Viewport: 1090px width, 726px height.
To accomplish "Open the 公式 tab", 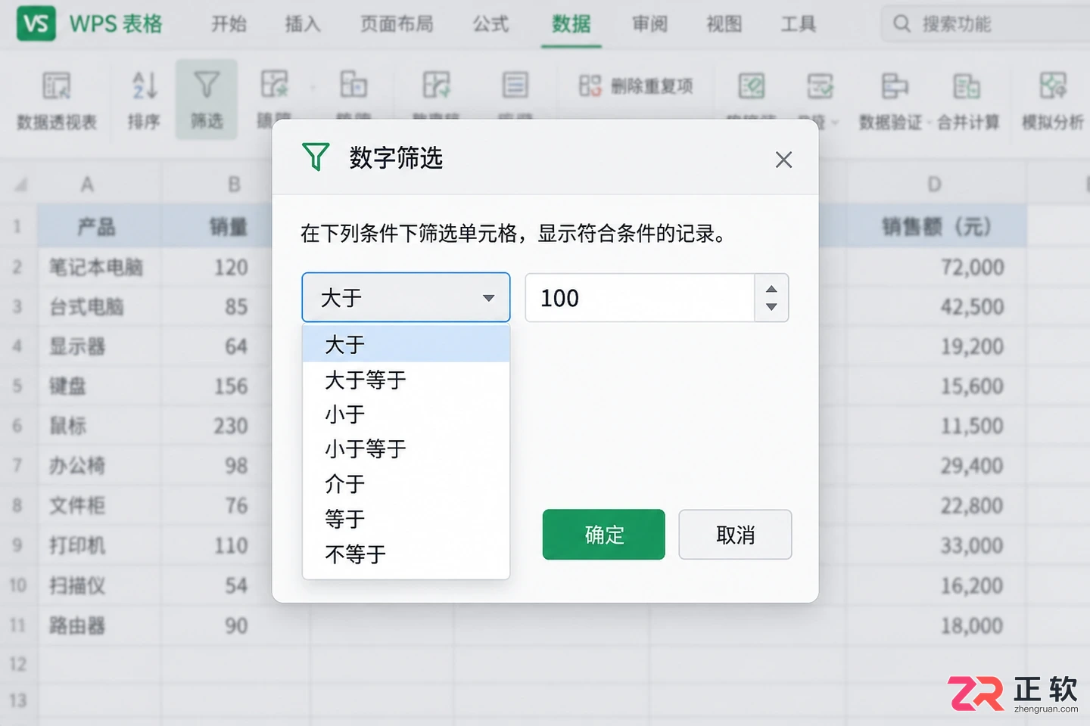I will [x=490, y=24].
